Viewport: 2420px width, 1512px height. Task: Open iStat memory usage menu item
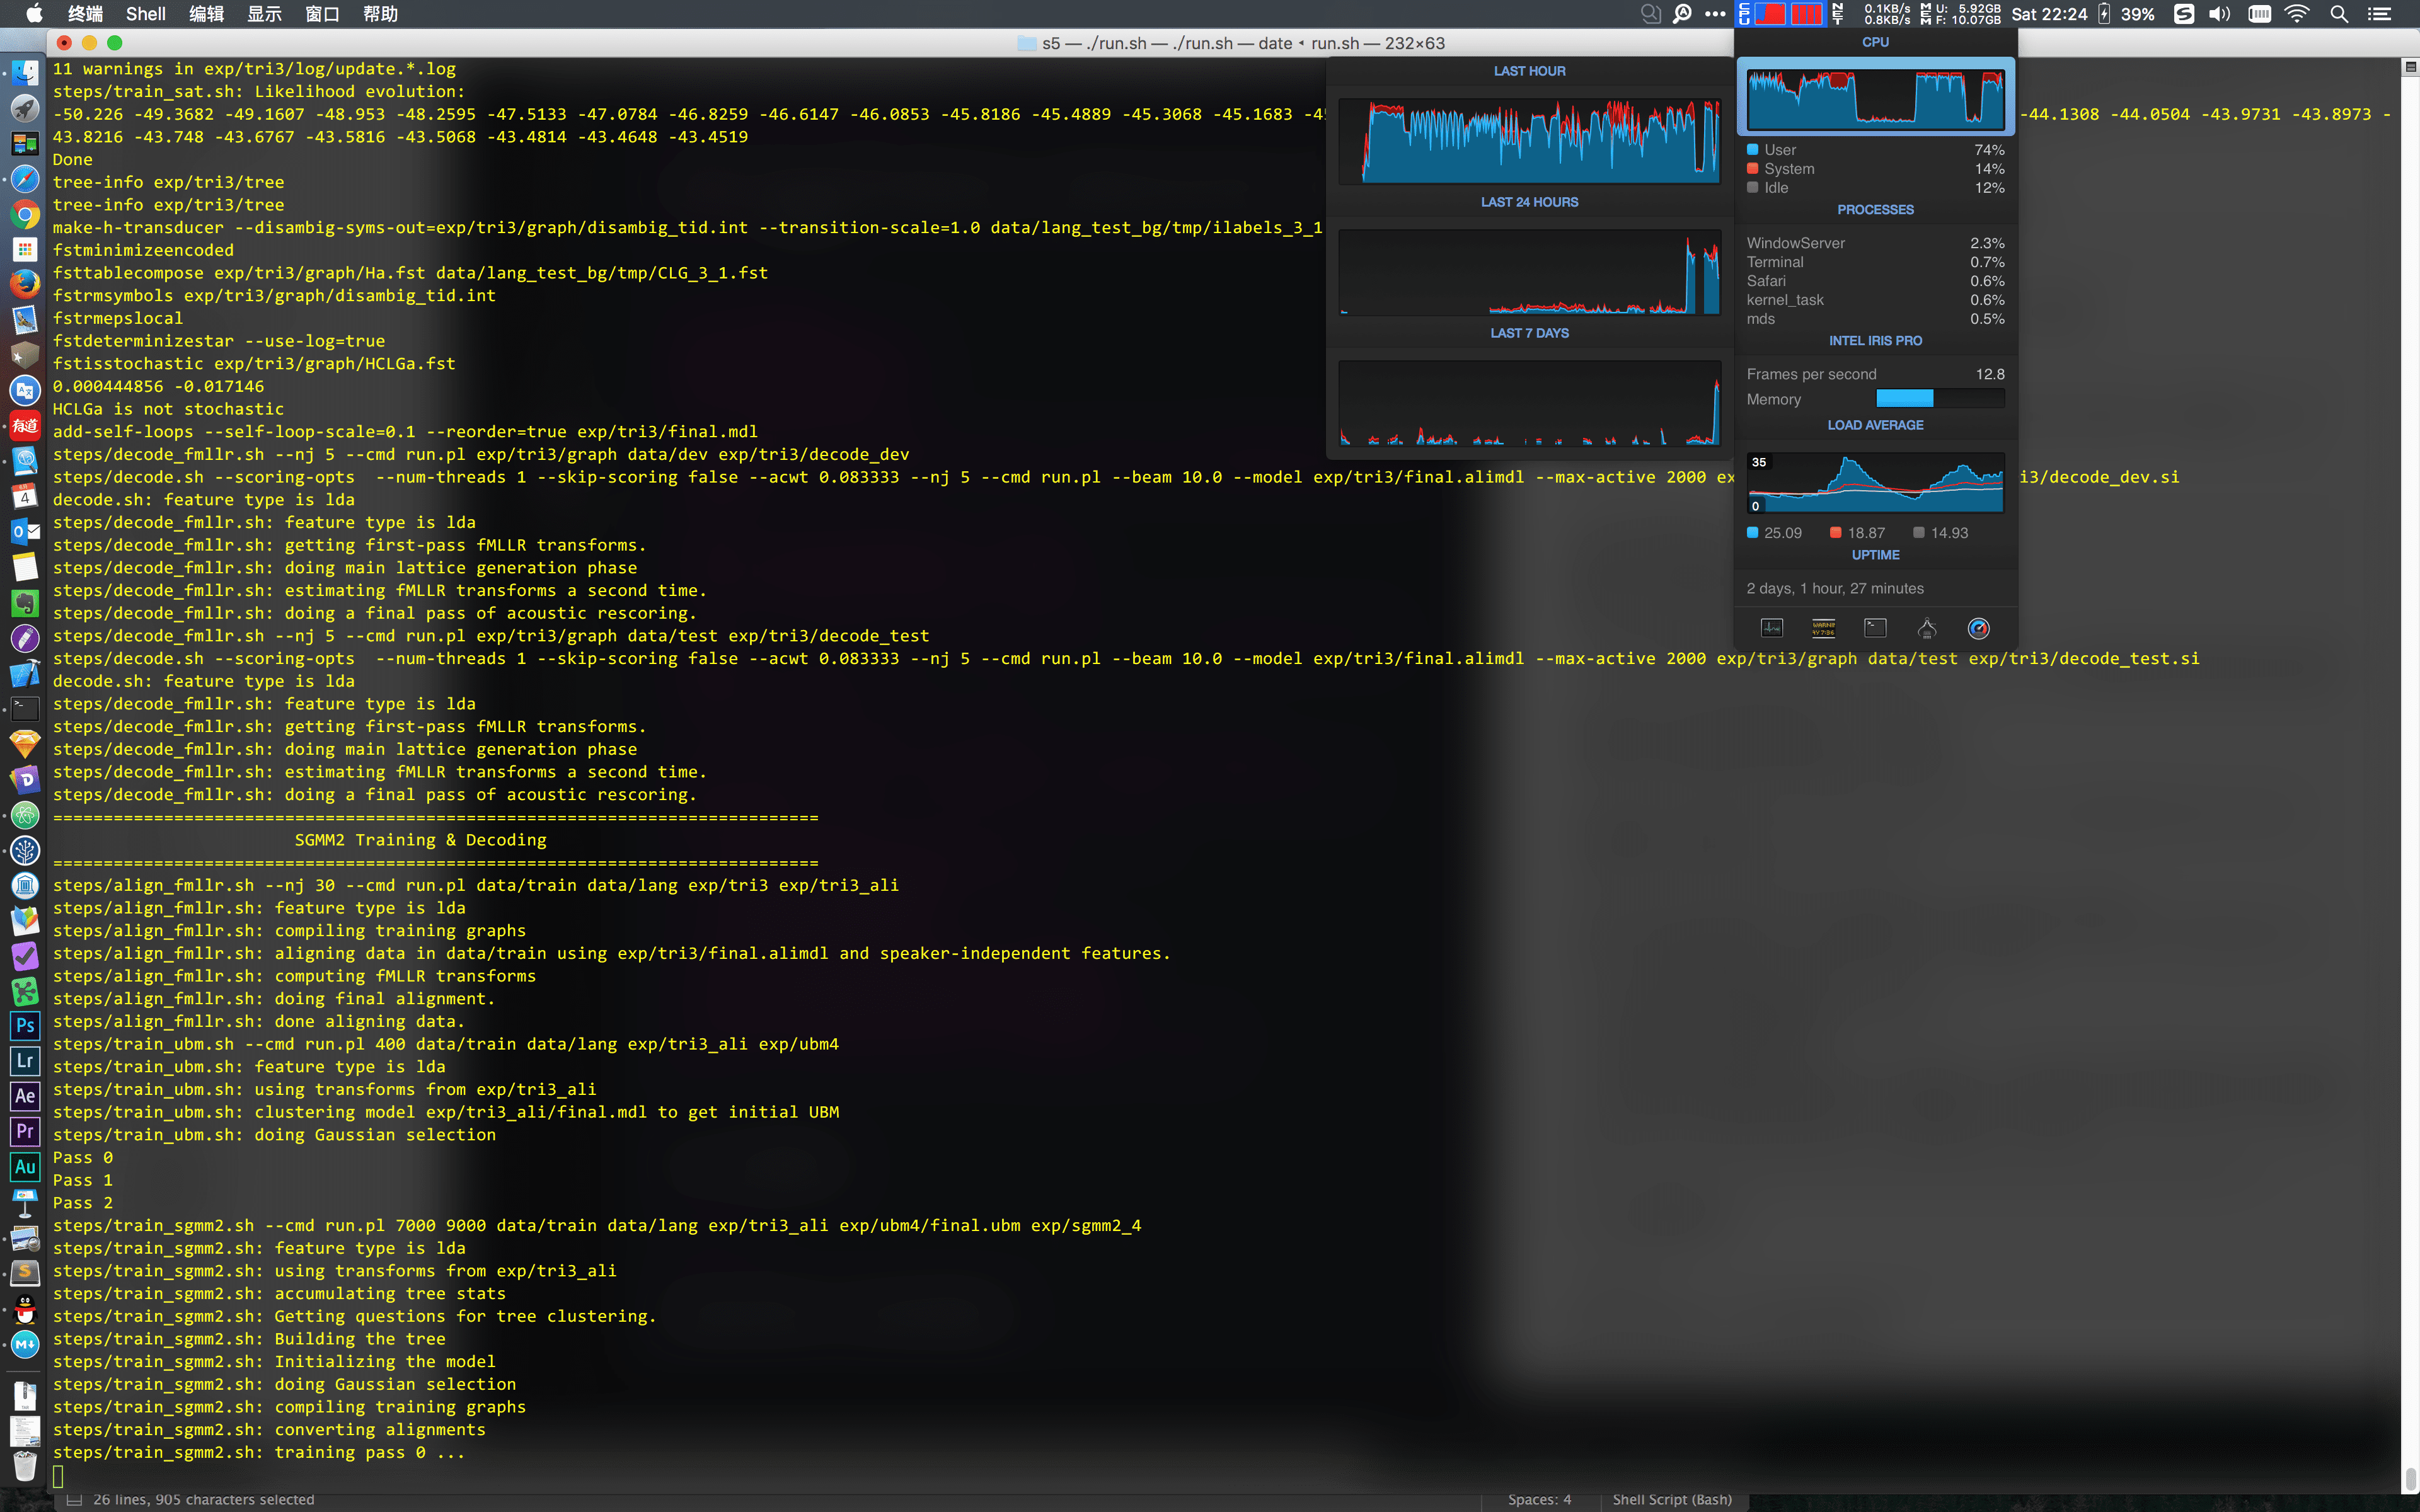1960,14
